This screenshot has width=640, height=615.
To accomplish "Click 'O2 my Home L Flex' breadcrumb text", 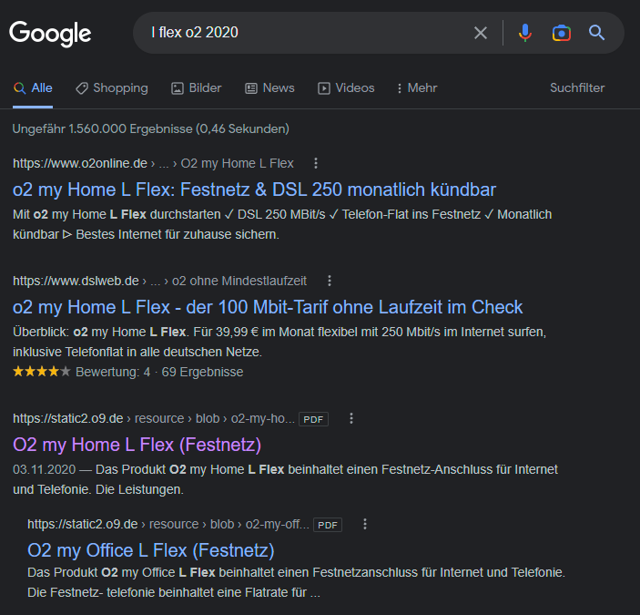I will pyautogui.click(x=237, y=163).
